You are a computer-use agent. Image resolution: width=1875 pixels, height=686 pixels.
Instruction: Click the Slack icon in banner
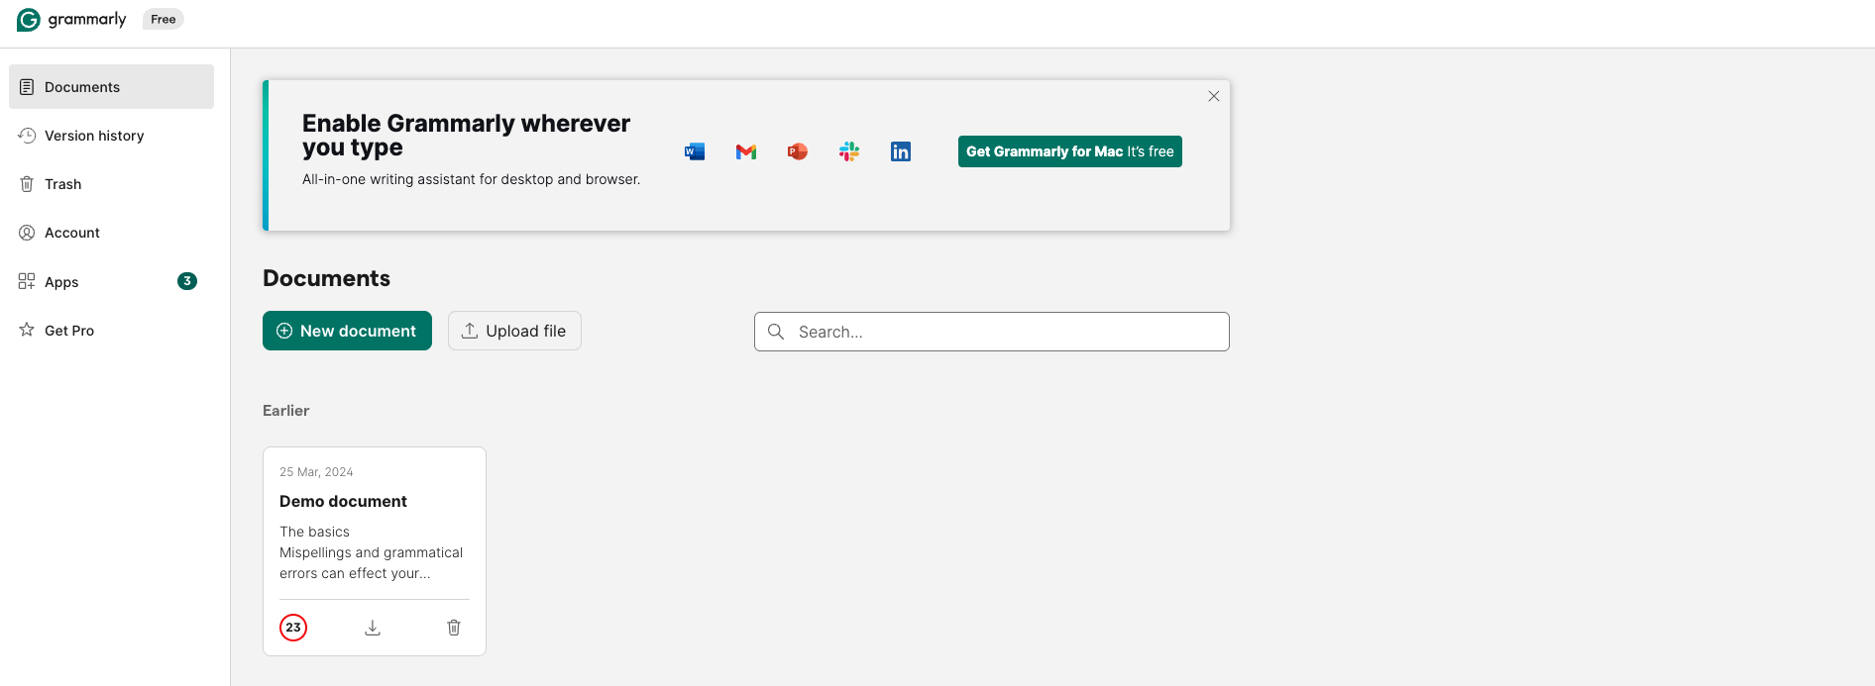pos(849,151)
